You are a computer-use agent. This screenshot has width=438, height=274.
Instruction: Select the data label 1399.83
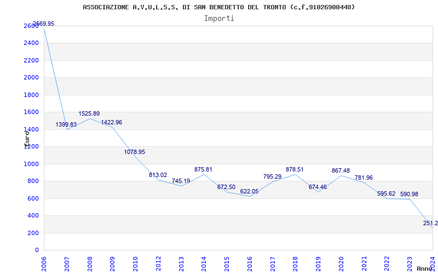click(66, 125)
